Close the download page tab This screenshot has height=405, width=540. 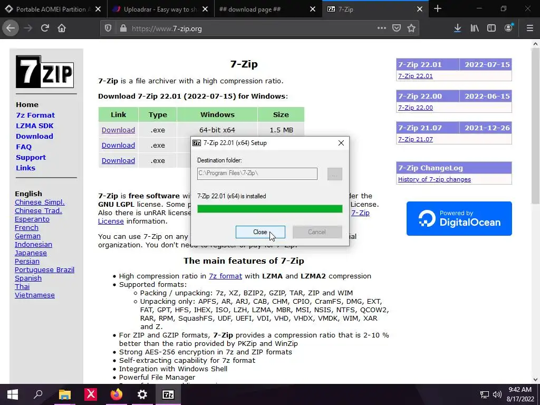pyautogui.click(x=312, y=9)
